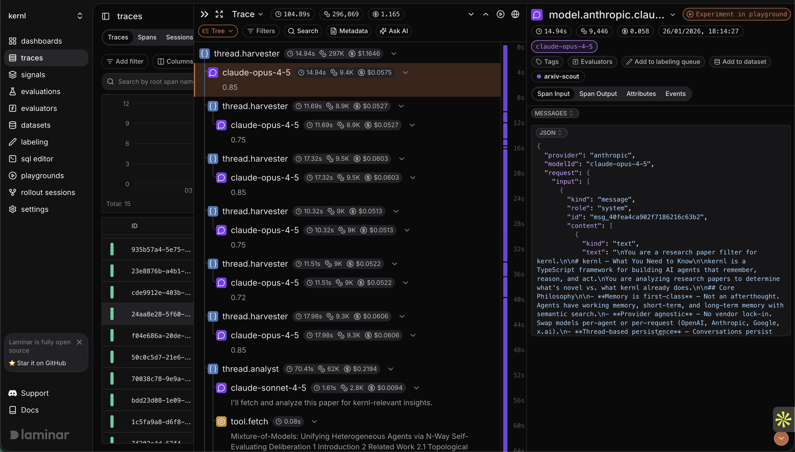Viewport: 795px width, 452px height.
Task: Click Experiment in playground button
Action: pyautogui.click(x=737, y=14)
